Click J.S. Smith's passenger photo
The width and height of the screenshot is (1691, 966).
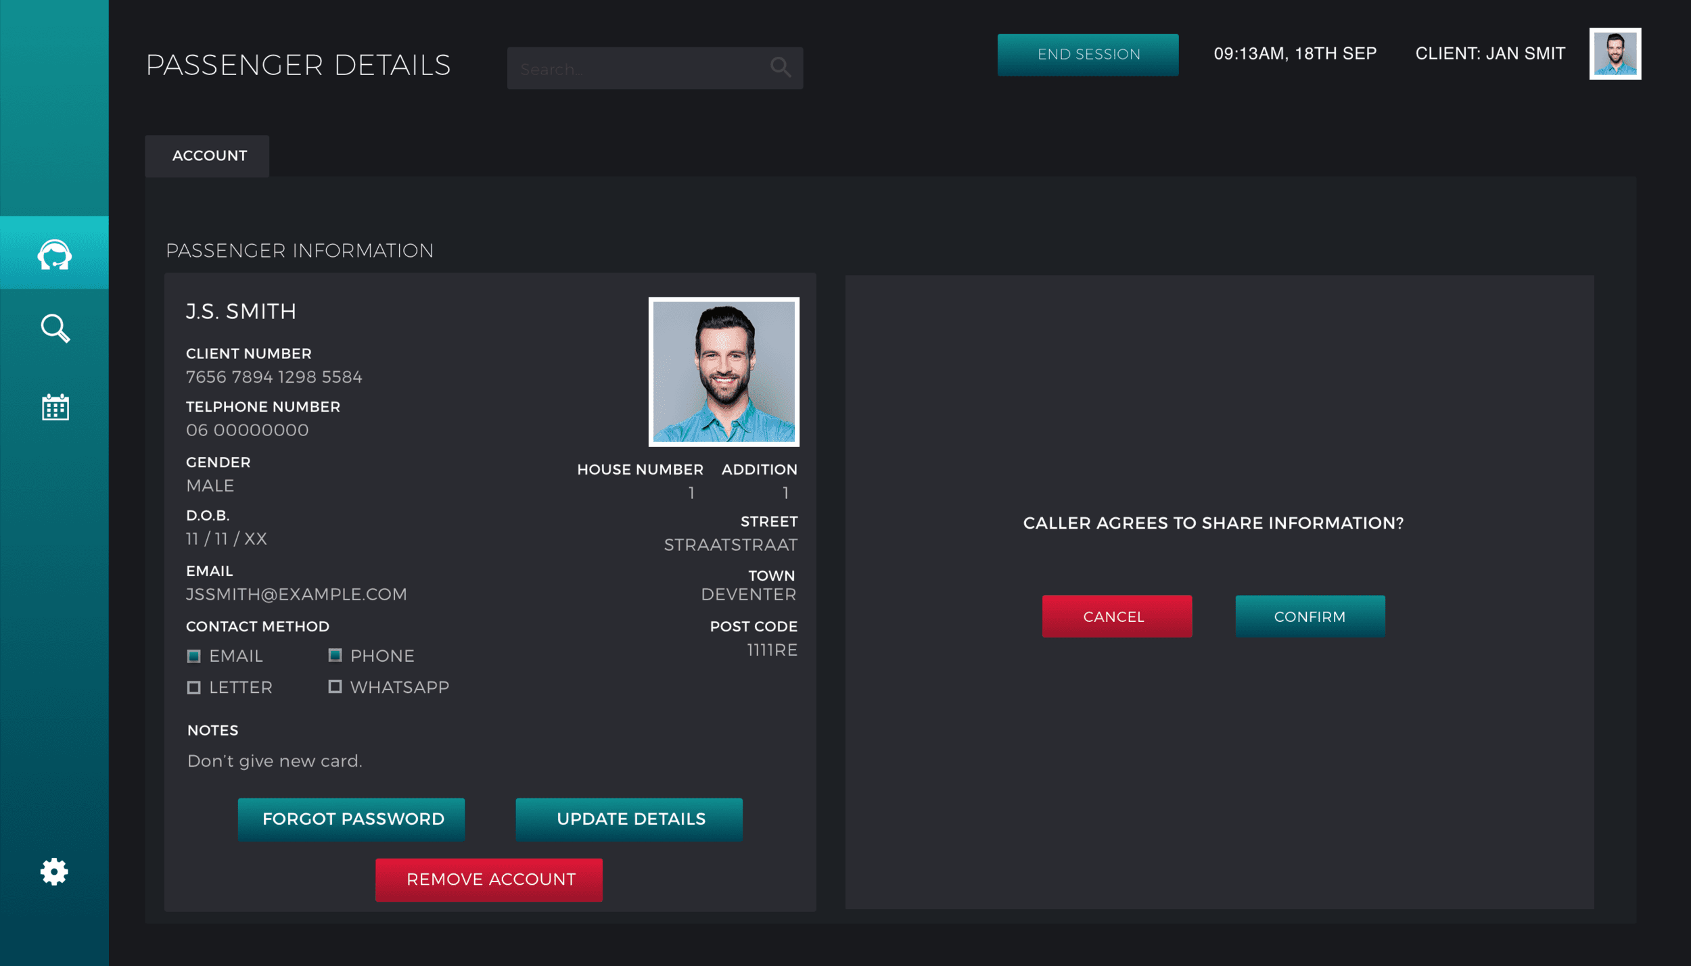pos(723,372)
